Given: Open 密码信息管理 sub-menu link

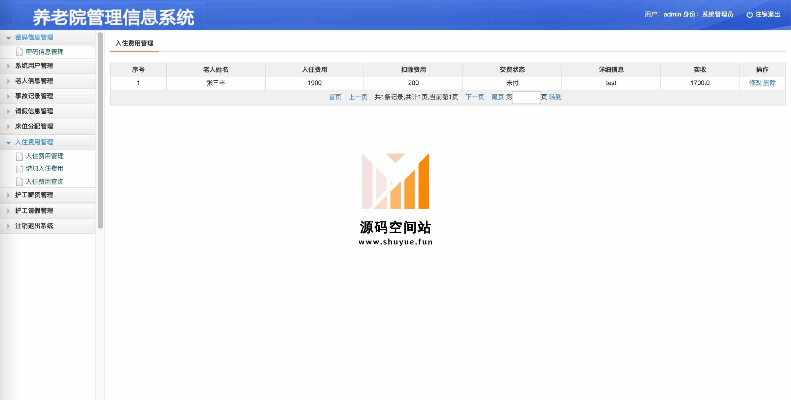Looking at the screenshot, I should coord(45,52).
